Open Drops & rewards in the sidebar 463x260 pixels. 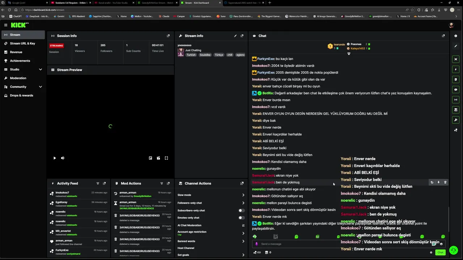pos(23,95)
